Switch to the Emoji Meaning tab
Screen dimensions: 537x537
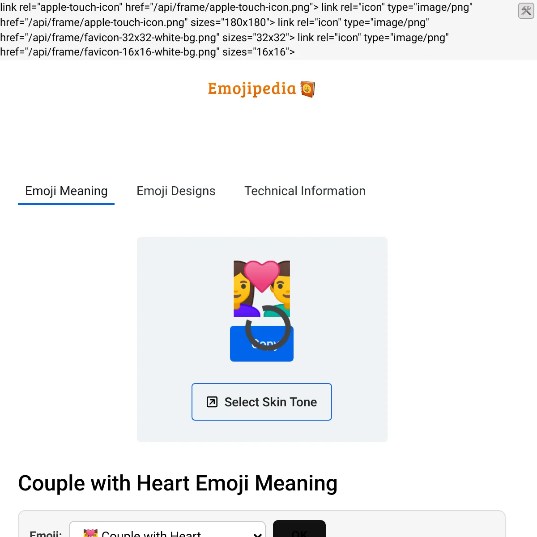pos(66,191)
